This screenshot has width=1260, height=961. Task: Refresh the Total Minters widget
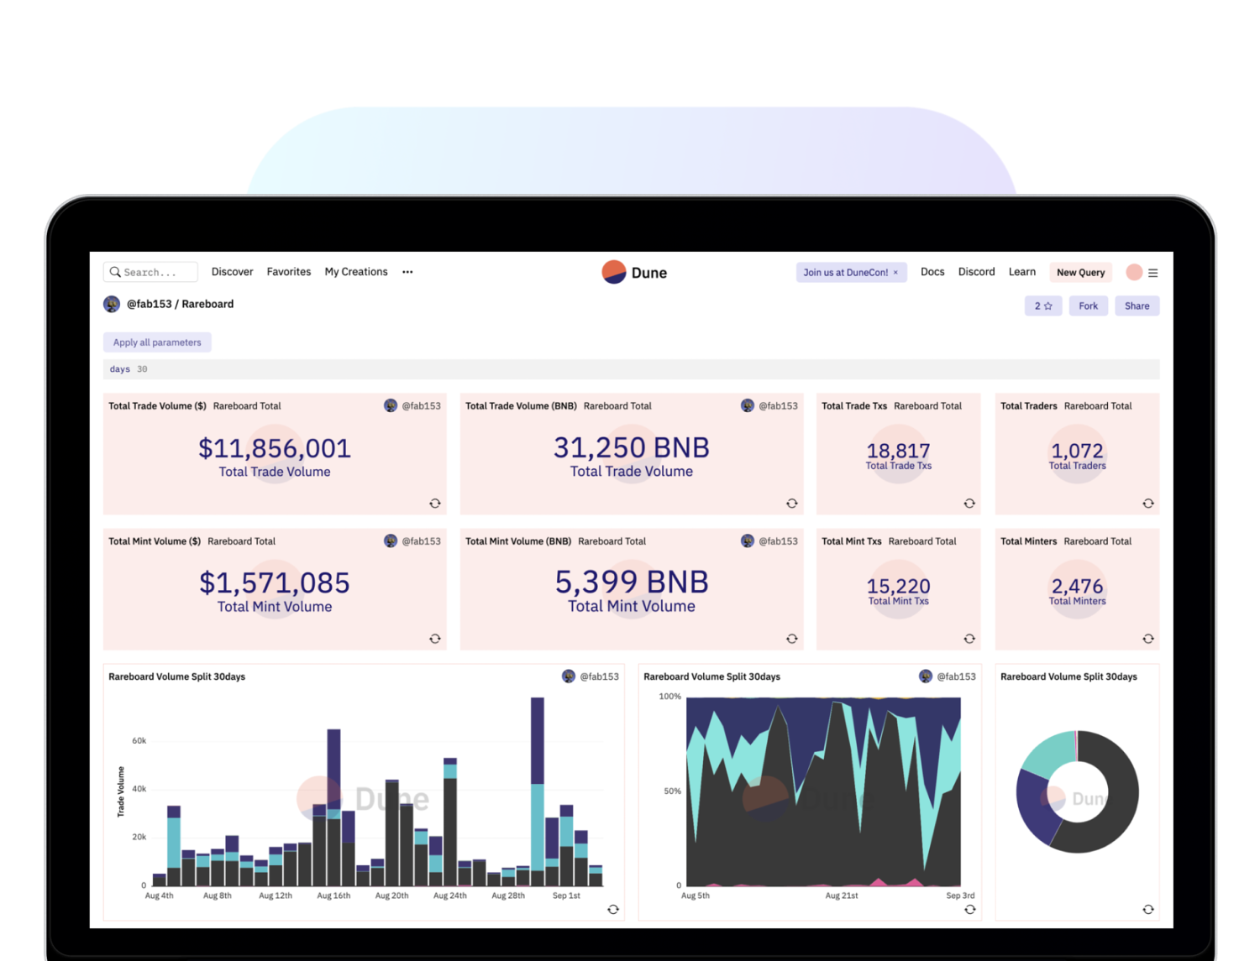click(1148, 639)
